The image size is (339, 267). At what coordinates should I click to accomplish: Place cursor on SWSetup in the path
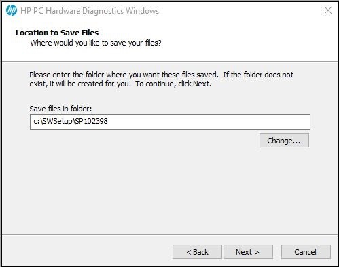click(x=57, y=122)
